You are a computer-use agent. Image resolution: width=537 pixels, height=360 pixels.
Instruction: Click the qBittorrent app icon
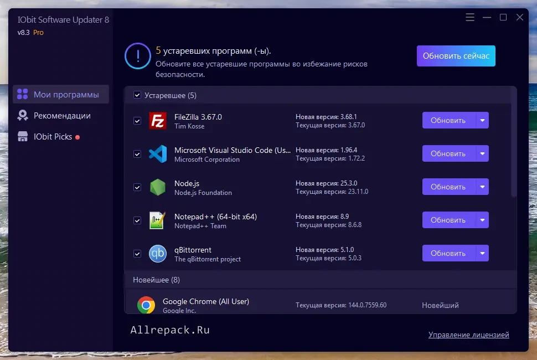click(158, 254)
